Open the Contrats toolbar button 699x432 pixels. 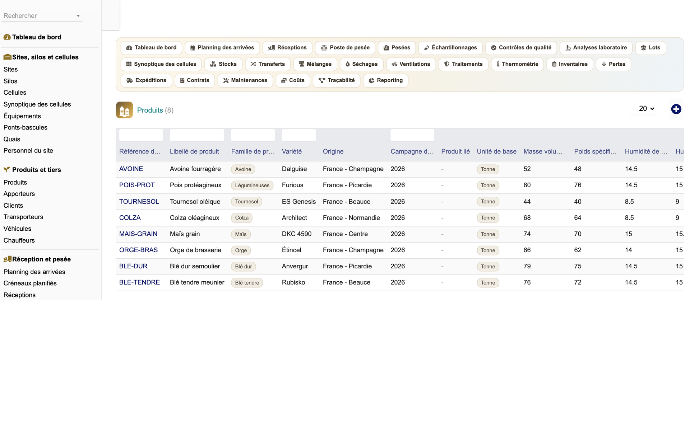[x=195, y=80]
